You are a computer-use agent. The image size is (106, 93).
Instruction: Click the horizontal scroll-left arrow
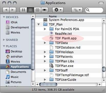click(x=37, y=85)
